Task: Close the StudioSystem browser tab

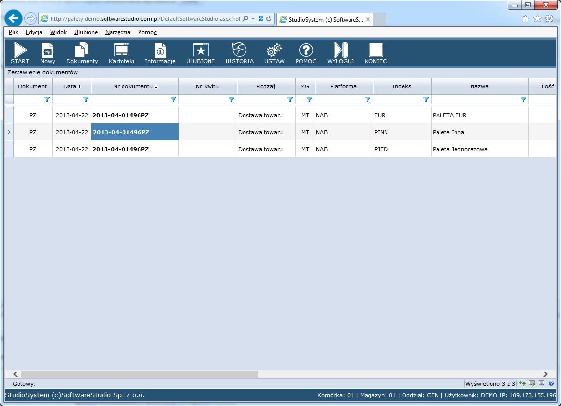Action: 368,19
